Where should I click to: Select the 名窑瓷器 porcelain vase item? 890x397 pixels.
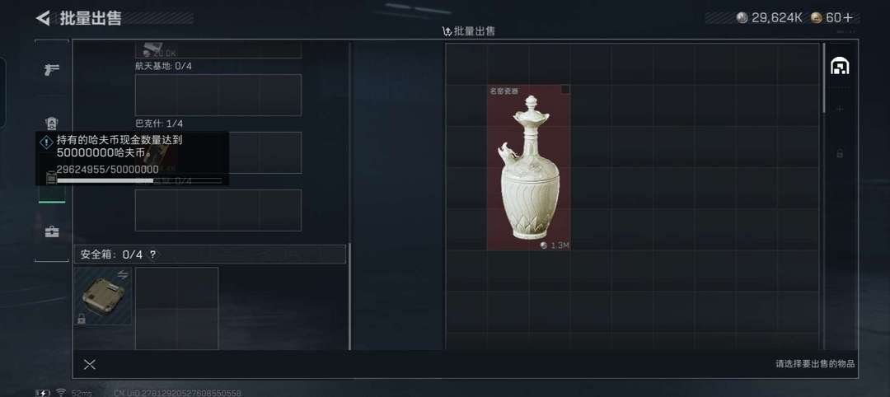point(529,168)
